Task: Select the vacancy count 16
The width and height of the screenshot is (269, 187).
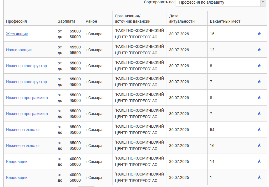Action: [212, 146]
